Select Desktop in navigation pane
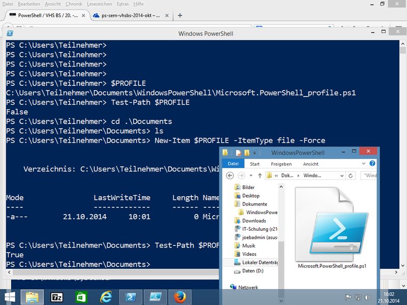Image resolution: width=407 pixels, height=305 pixels. pos(251,196)
